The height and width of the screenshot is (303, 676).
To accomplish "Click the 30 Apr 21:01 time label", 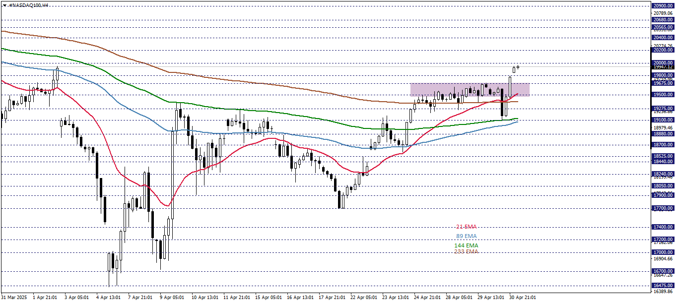I will (522, 298).
